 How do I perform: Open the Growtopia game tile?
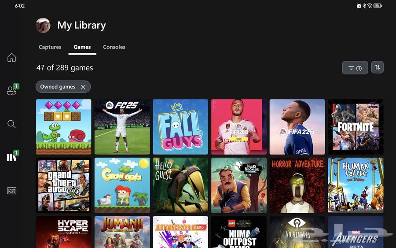[x=122, y=185]
